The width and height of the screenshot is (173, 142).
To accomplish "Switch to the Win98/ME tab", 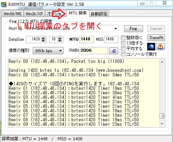I will (13, 14).
